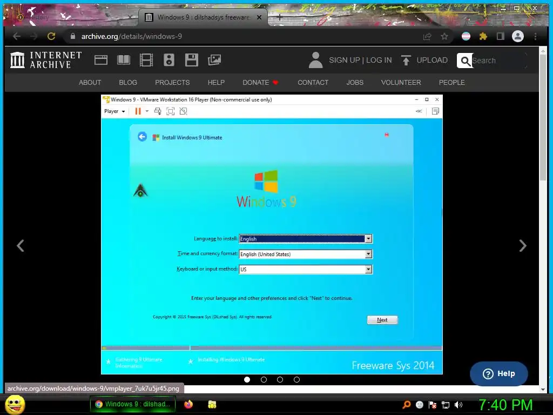553x415 pixels.
Task: Go to next image with right chevron
Action: point(523,246)
